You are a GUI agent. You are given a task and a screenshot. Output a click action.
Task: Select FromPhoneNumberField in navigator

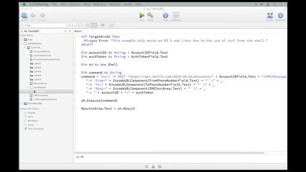(47, 59)
